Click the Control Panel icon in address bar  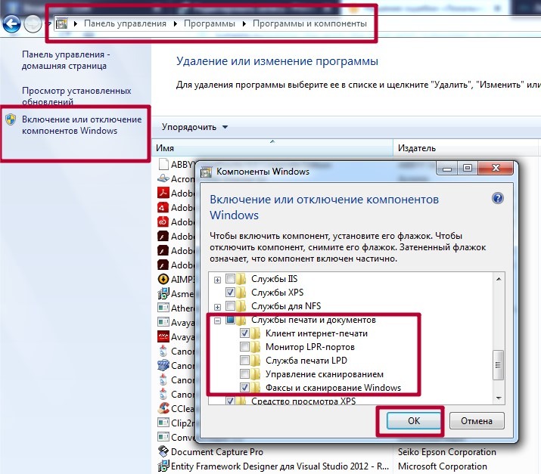tap(62, 23)
